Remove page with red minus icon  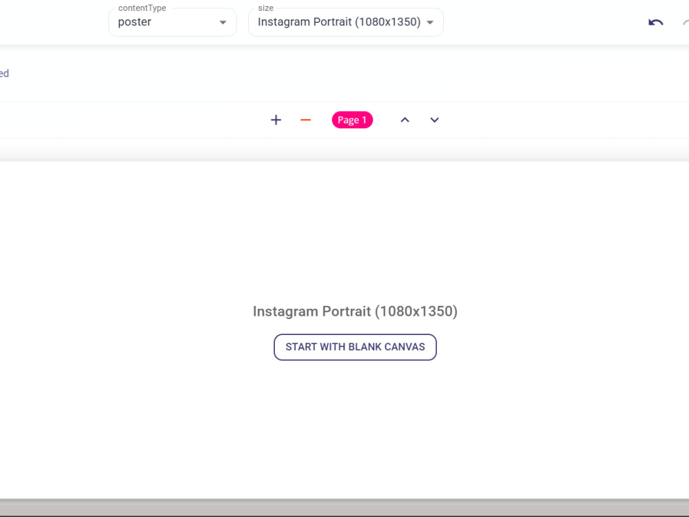click(x=305, y=120)
